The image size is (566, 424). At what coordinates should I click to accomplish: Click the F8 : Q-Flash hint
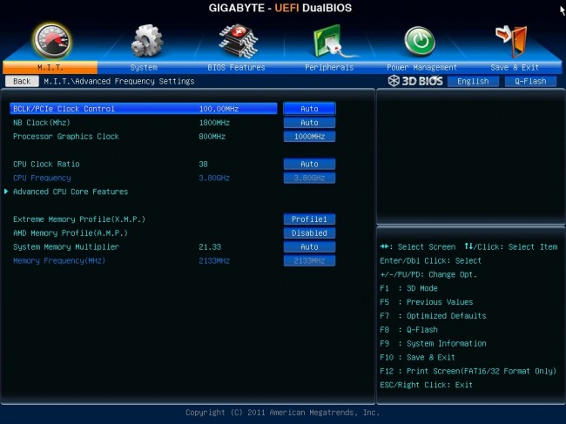click(408, 330)
